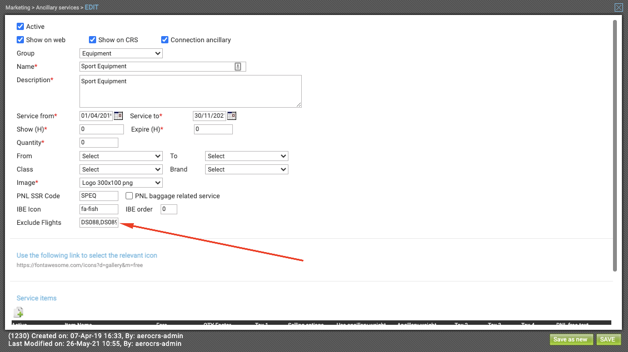
Task: Open the Service from calendar picker
Action: click(x=118, y=115)
